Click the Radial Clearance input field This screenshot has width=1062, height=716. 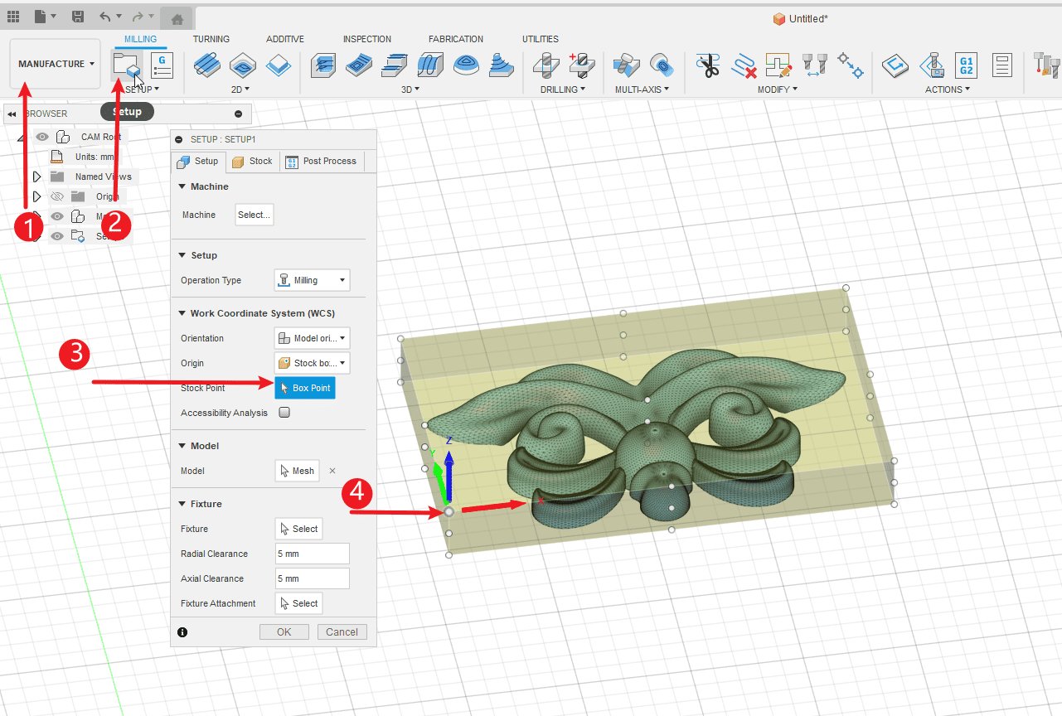(x=312, y=554)
